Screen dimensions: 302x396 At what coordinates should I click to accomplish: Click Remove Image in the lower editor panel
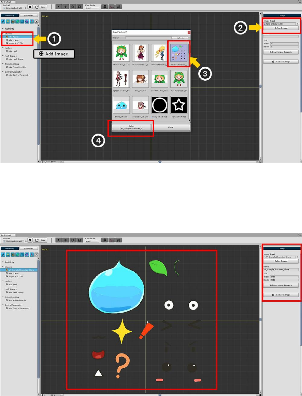[x=281, y=295]
